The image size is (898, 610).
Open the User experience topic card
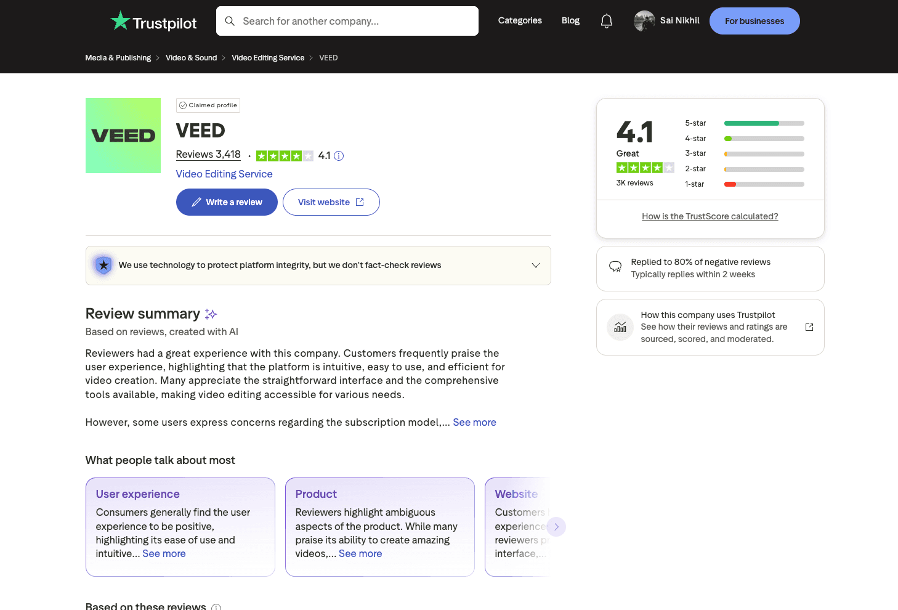coord(180,527)
